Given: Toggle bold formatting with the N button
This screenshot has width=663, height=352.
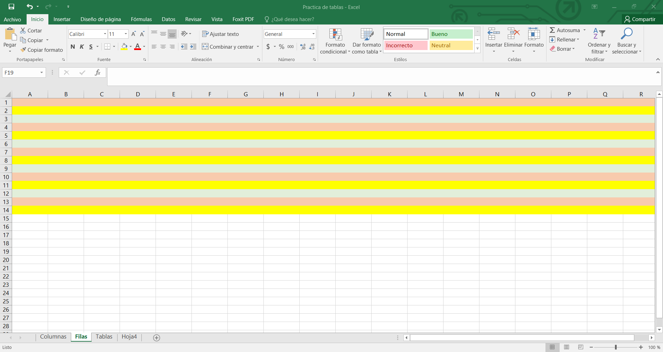Looking at the screenshot, I should click(x=73, y=47).
